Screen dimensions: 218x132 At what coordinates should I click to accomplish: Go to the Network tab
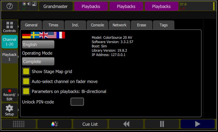coord(119,25)
